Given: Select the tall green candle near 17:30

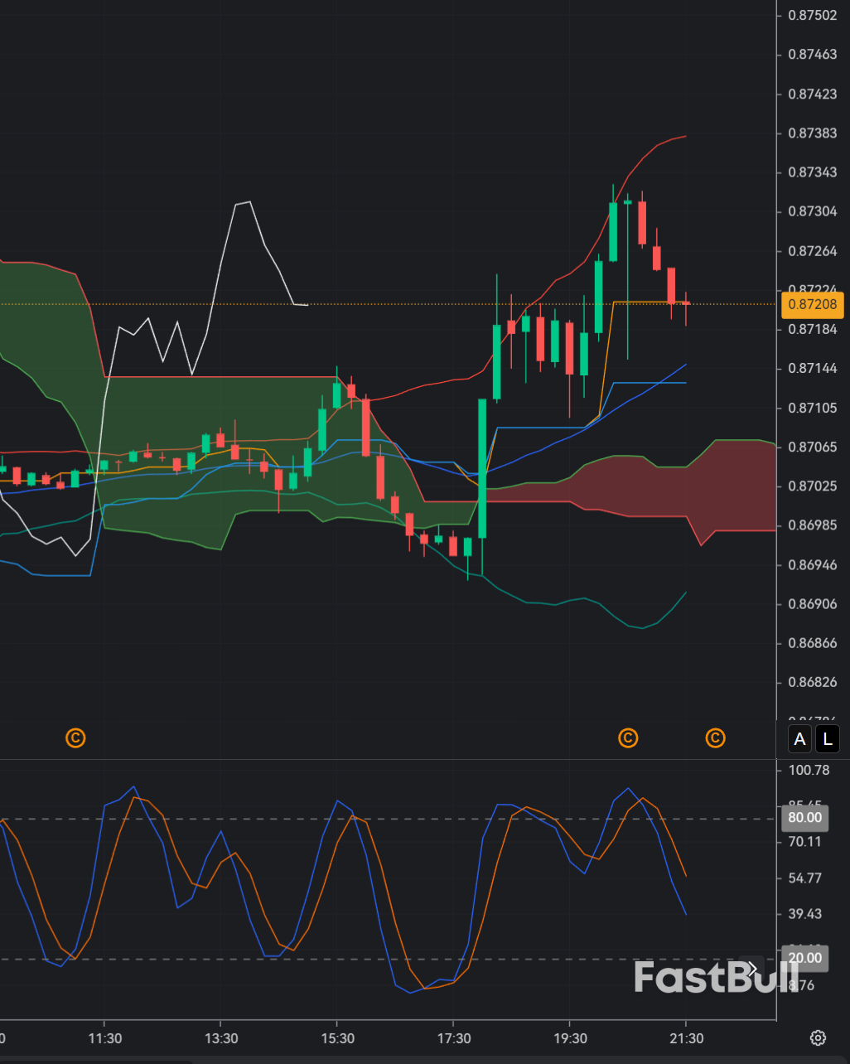Looking at the screenshot, I should [481, 464].
